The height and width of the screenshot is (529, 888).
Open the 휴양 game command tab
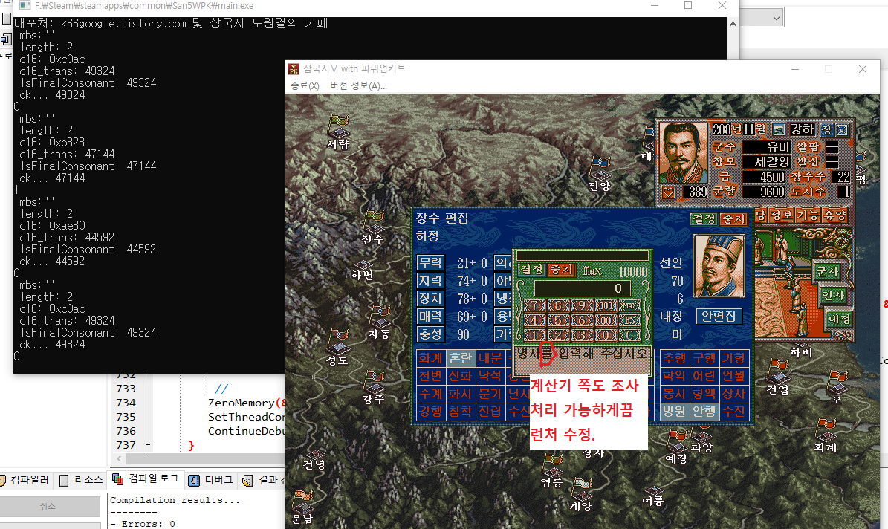click(x=834, y=215)
